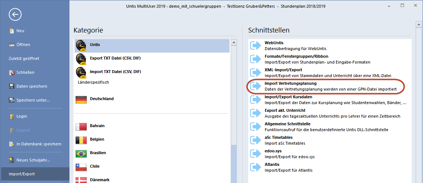Click the back arrow circle button
Image resolution: width=423 pixels, height=183 pixels.
tap(15, 15)
